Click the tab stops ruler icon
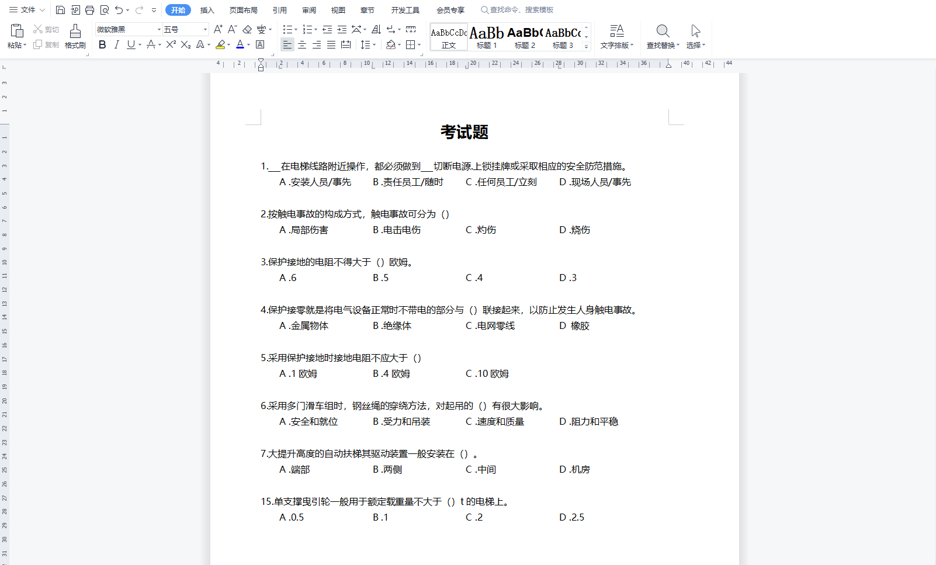The image size is (936, 565). pyautogui.click(x=411, y=29)
